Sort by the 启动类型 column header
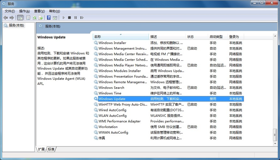The width and height of the screenshot is (280, 160). click(218, 37)
